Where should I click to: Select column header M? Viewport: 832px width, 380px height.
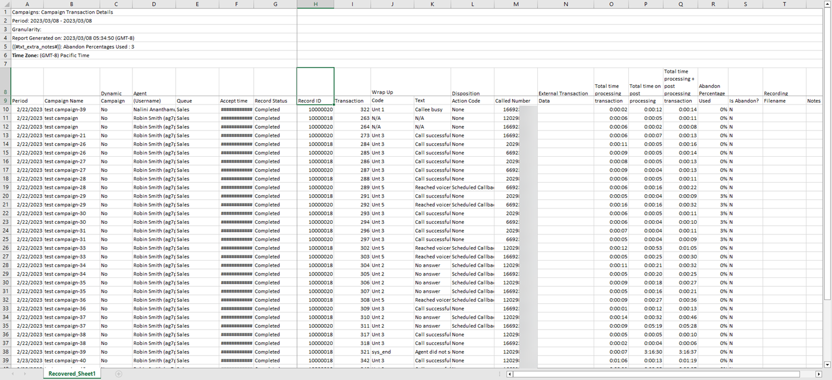coord(516,4)
